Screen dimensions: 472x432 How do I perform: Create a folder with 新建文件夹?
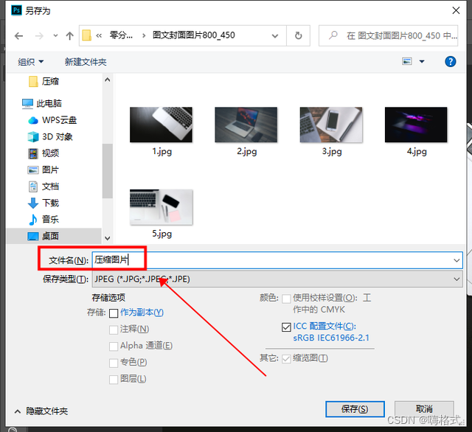click(x=86, y=62)
